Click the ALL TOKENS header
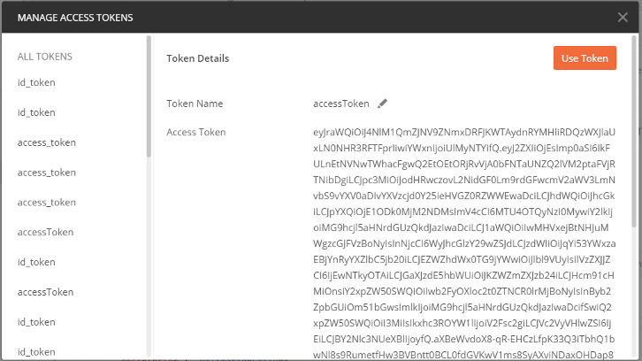 pyautogui.click(x=45, y=57)
